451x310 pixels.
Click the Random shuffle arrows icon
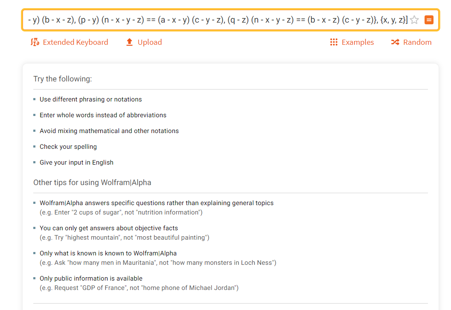[x=395, y=42]
